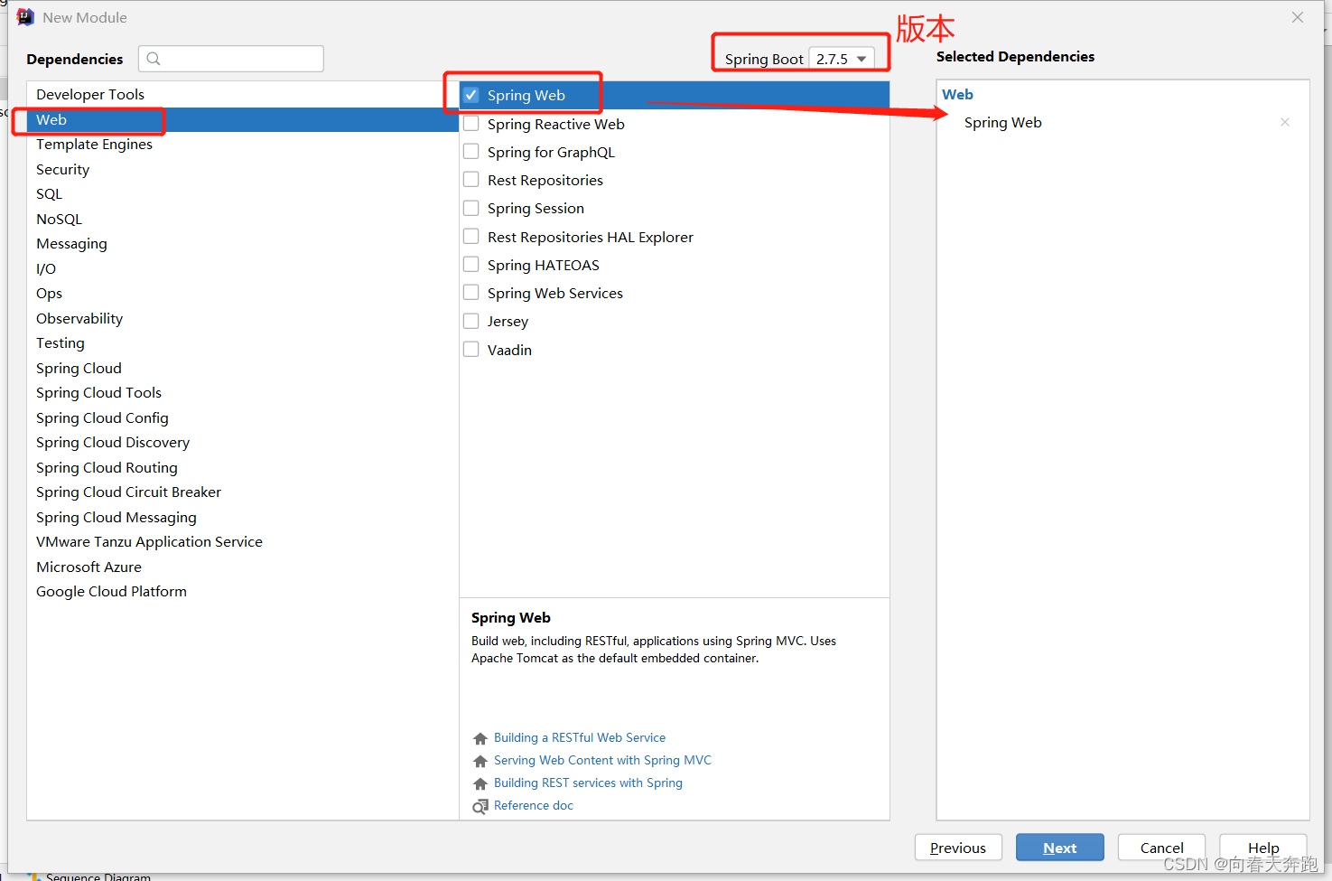This screenshot has height=881, width=1332.
Task: Click home icon beside Building REST services
Action: point(480,783)
